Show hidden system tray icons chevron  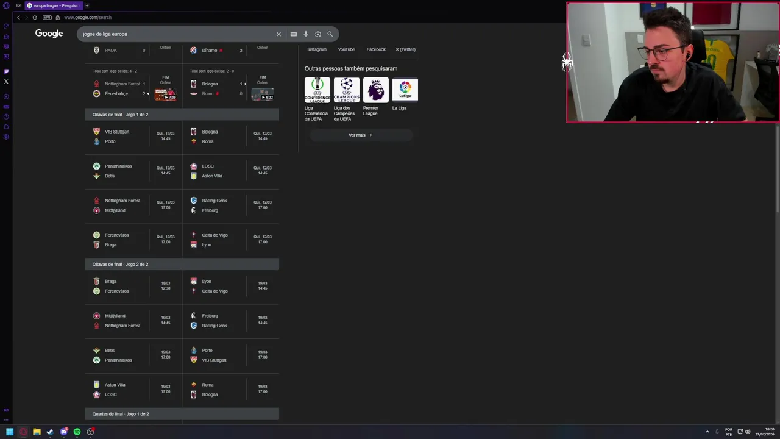click(x=707, y=432)
